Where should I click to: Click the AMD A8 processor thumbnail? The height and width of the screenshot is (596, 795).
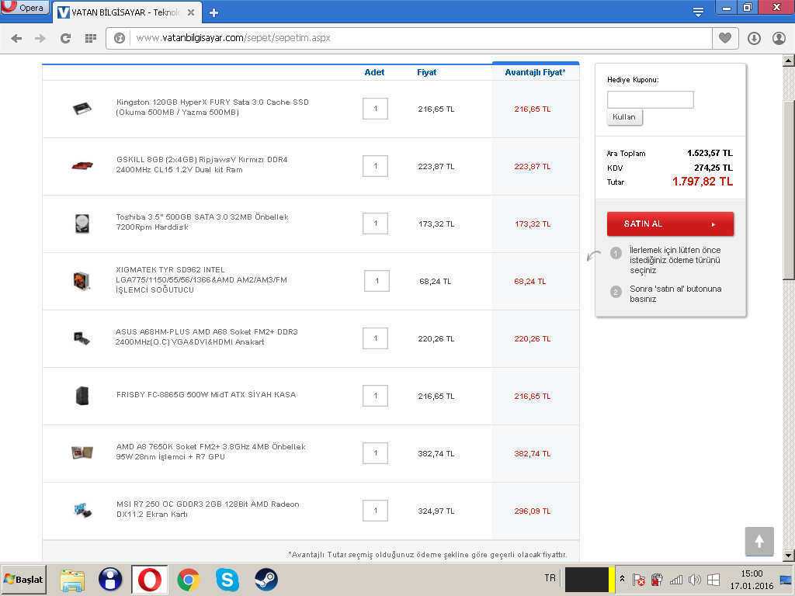pyautogui.click(x=82, y=452)
